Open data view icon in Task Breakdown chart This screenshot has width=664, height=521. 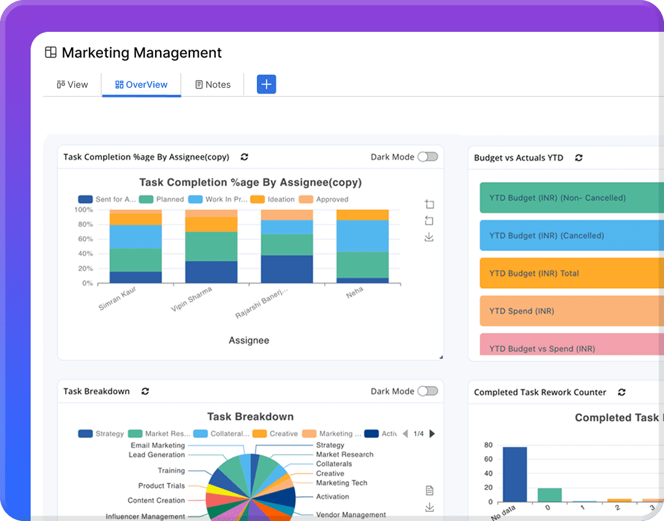click(x=429, y=490)
